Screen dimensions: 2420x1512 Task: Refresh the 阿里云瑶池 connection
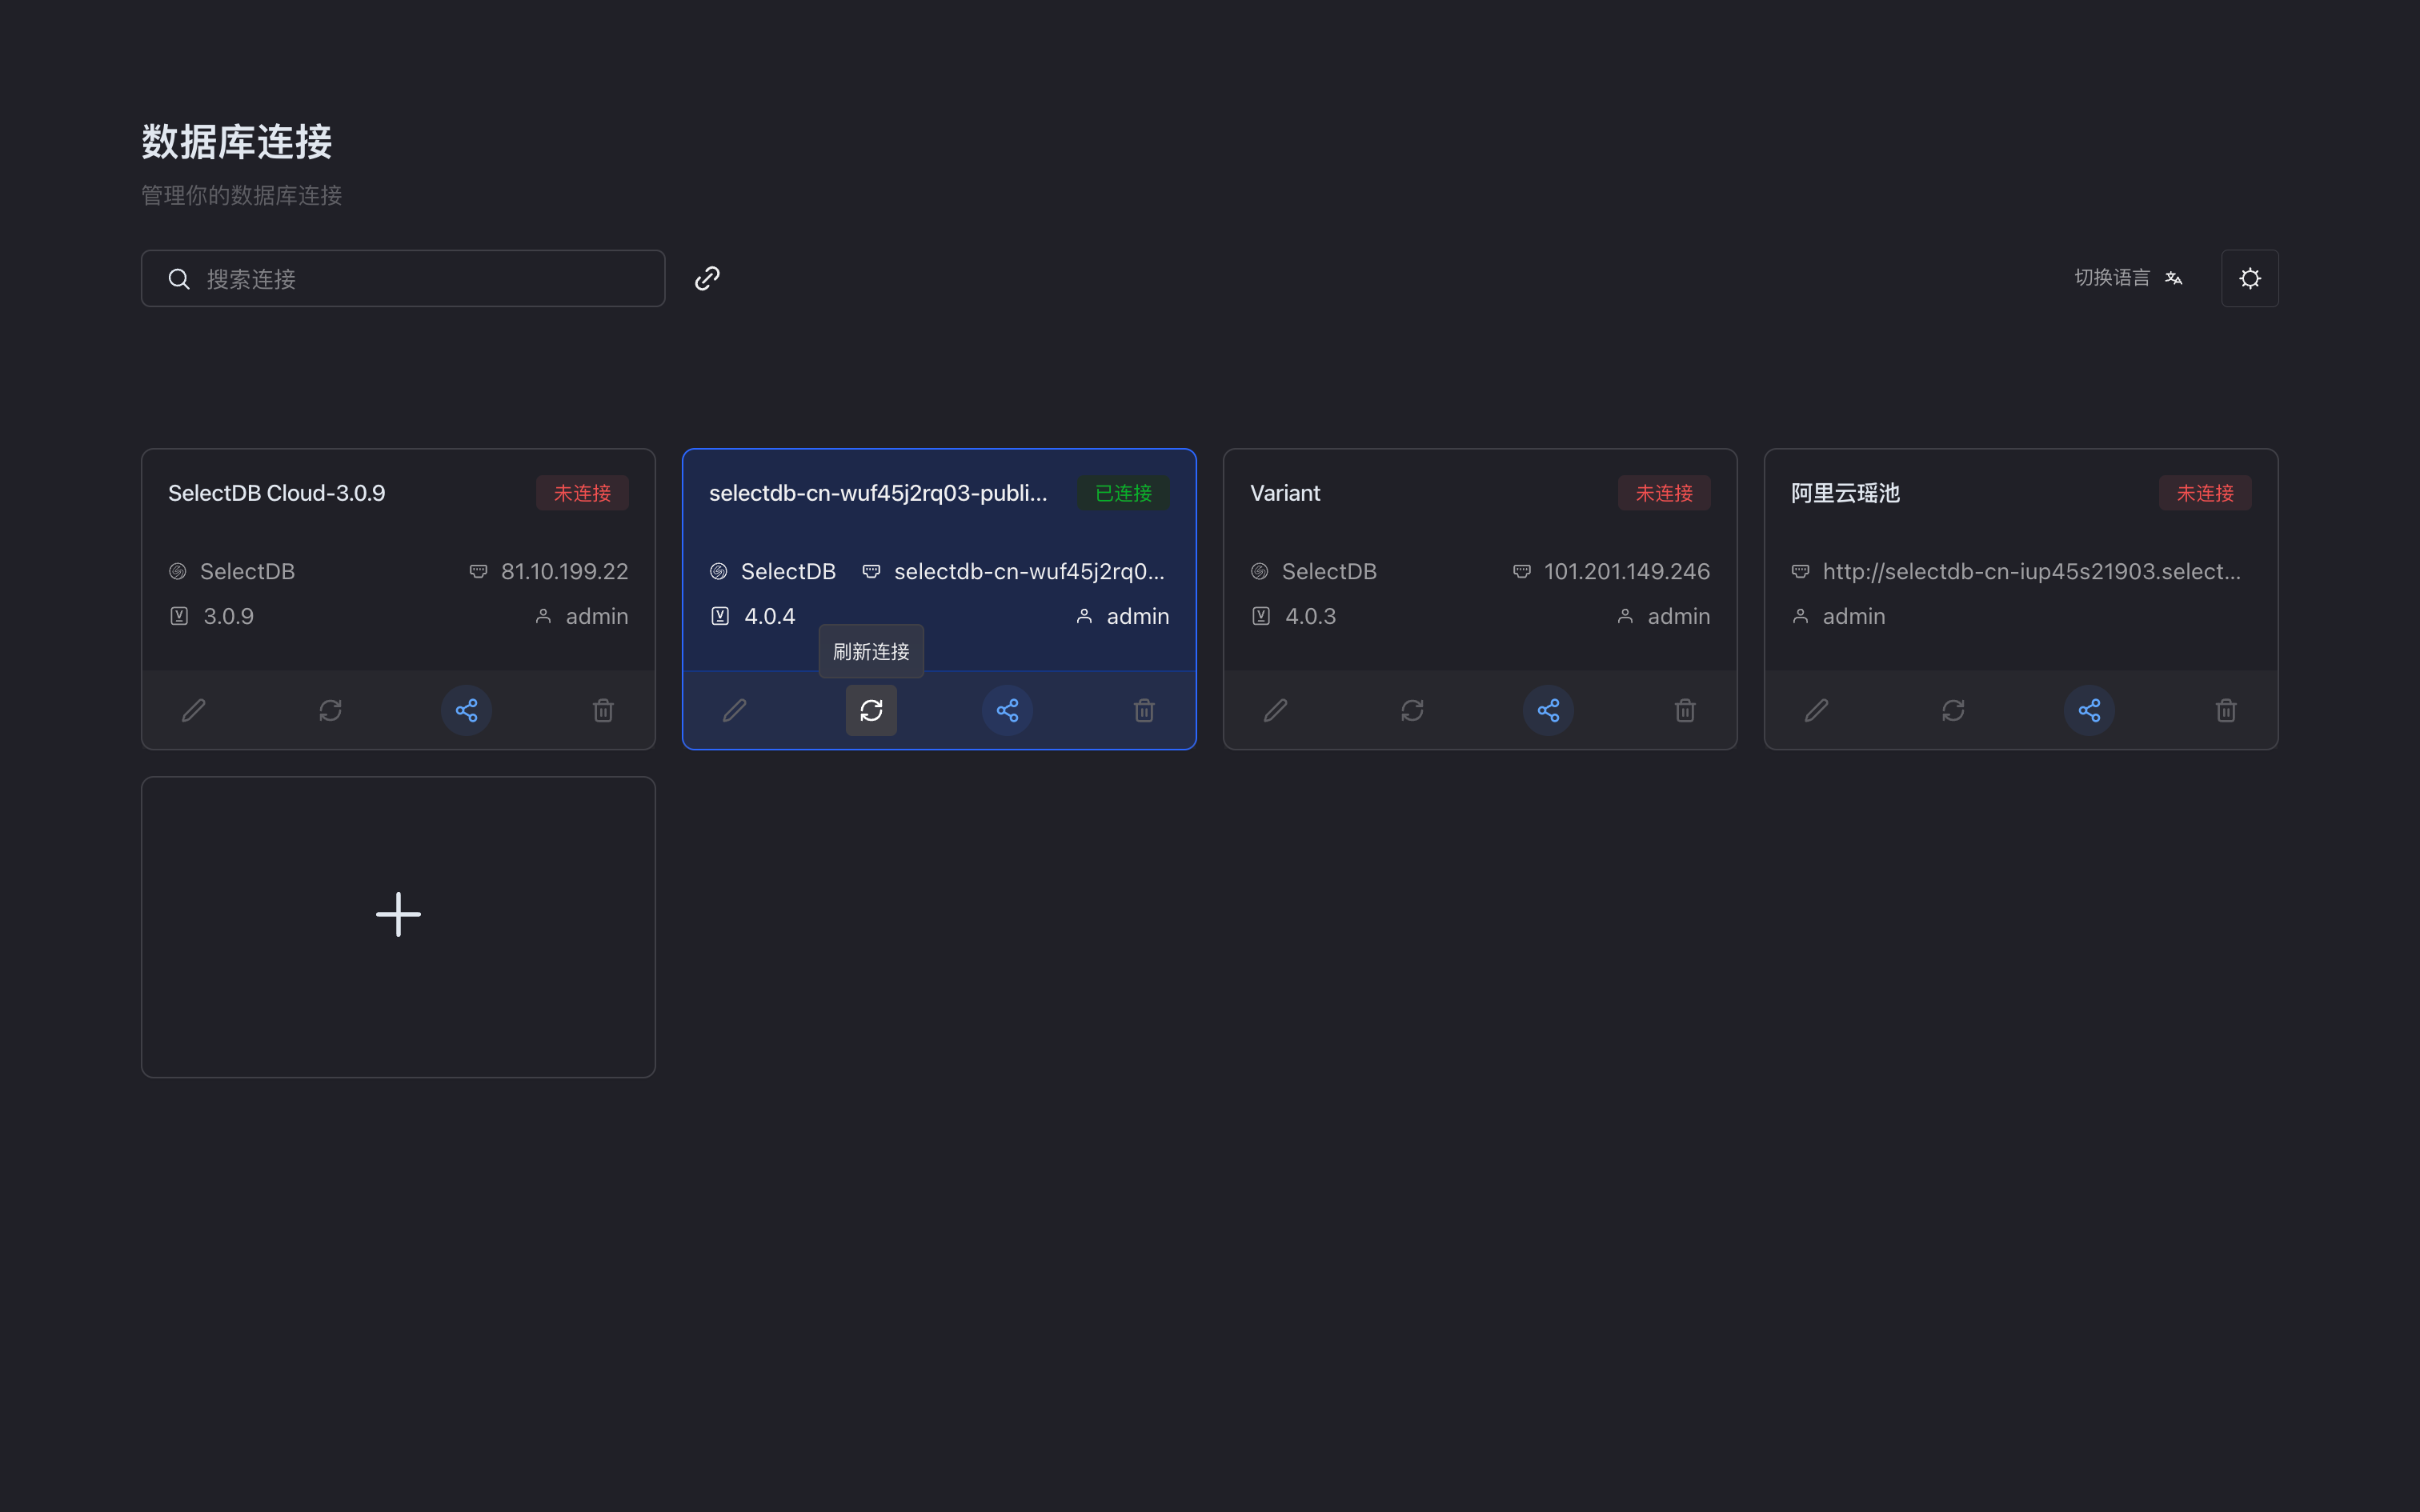coord(1953,710)
